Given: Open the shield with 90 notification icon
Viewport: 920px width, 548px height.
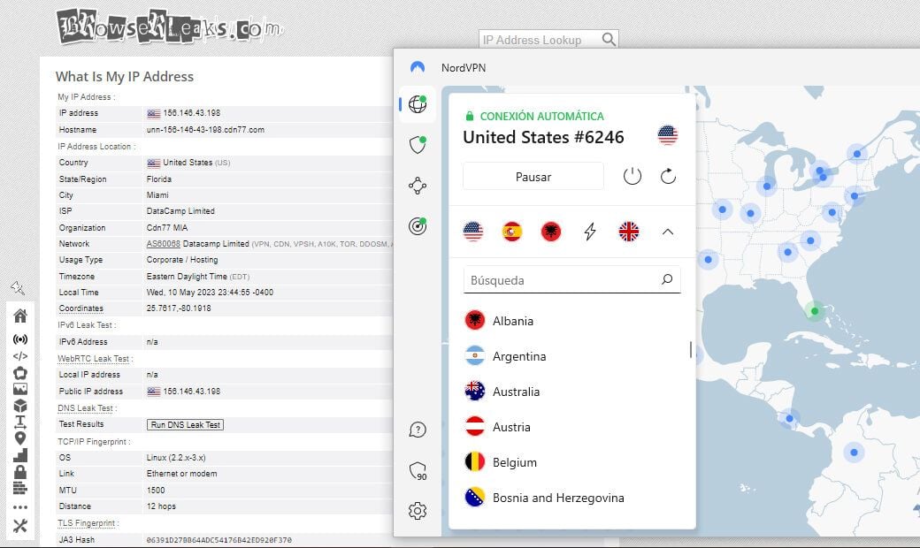Looking at the screenshot, I should coord(418,470).
